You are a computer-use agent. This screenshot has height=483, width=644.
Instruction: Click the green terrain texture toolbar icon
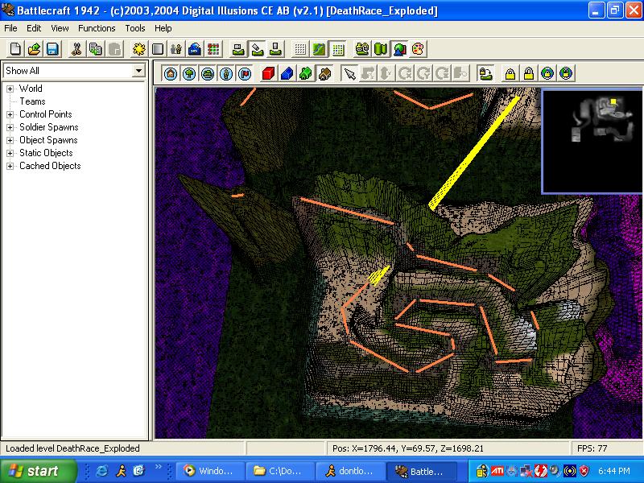tap(319, 49)
